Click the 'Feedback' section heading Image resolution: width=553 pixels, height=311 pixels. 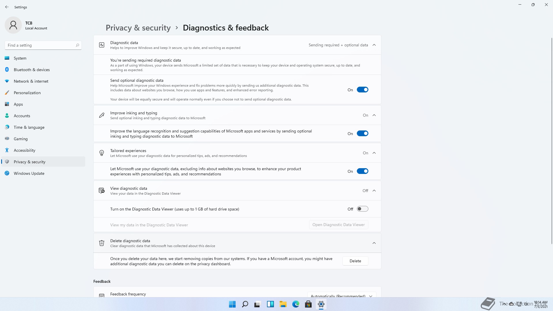tap(102, 281)
